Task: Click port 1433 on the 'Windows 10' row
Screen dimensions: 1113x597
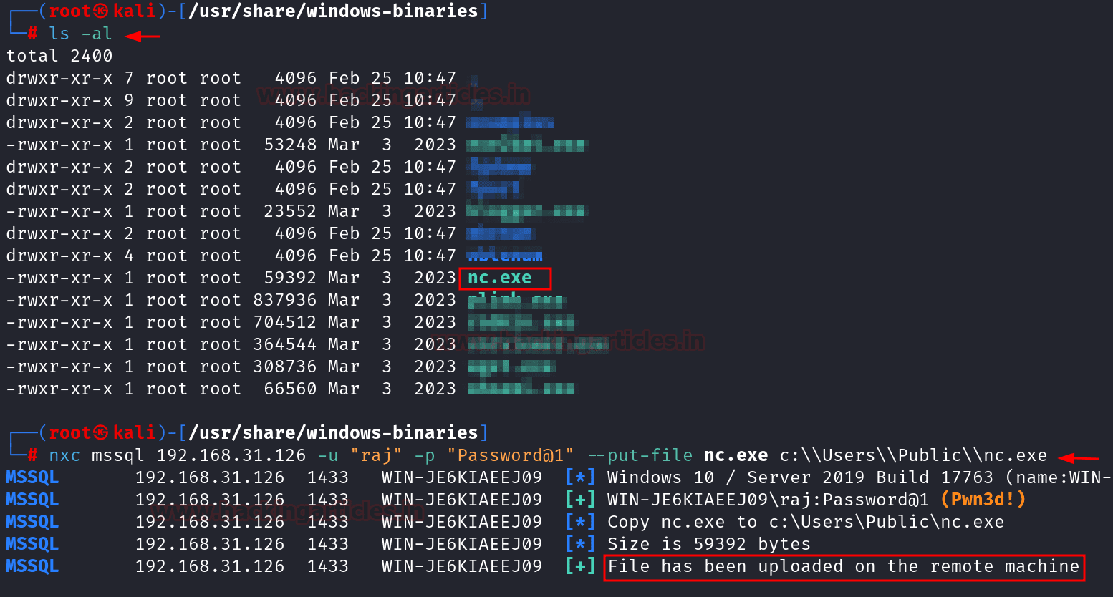Action: 327,477
